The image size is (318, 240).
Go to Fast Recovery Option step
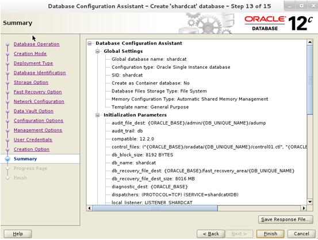37,92
